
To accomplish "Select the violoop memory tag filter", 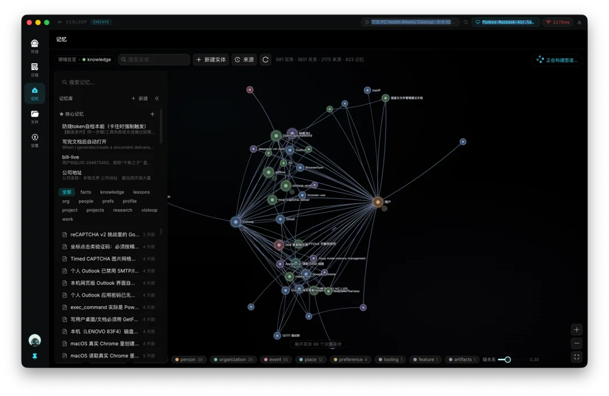I will coord(149,210).
